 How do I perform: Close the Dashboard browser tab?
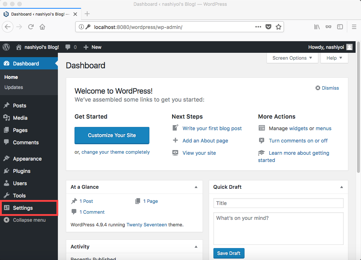coord(75,14)
